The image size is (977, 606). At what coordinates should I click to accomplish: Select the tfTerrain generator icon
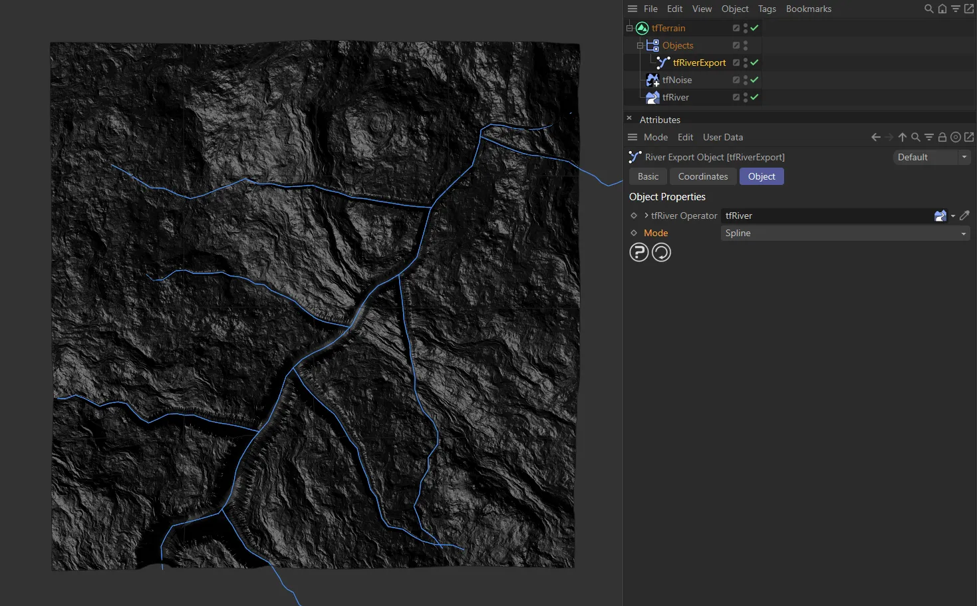642,28
